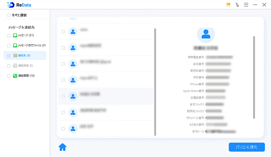Viewport: 271px width, 157px height.
Task: Open the 通話履歴 (10) category
Action: pos(26,76)
